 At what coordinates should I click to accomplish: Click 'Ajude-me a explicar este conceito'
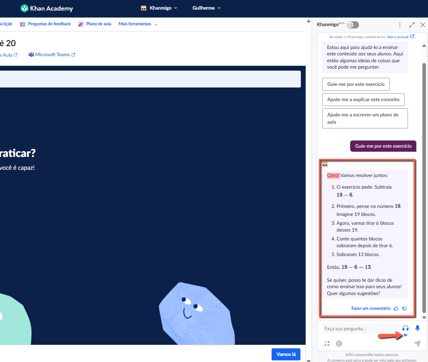point(363,100)
